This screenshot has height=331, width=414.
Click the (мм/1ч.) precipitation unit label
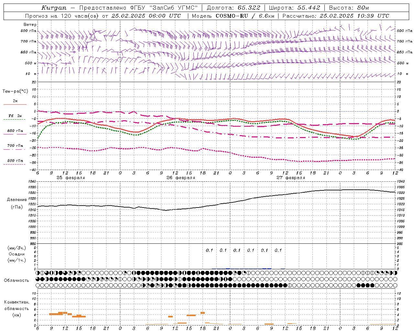(17, 260)
